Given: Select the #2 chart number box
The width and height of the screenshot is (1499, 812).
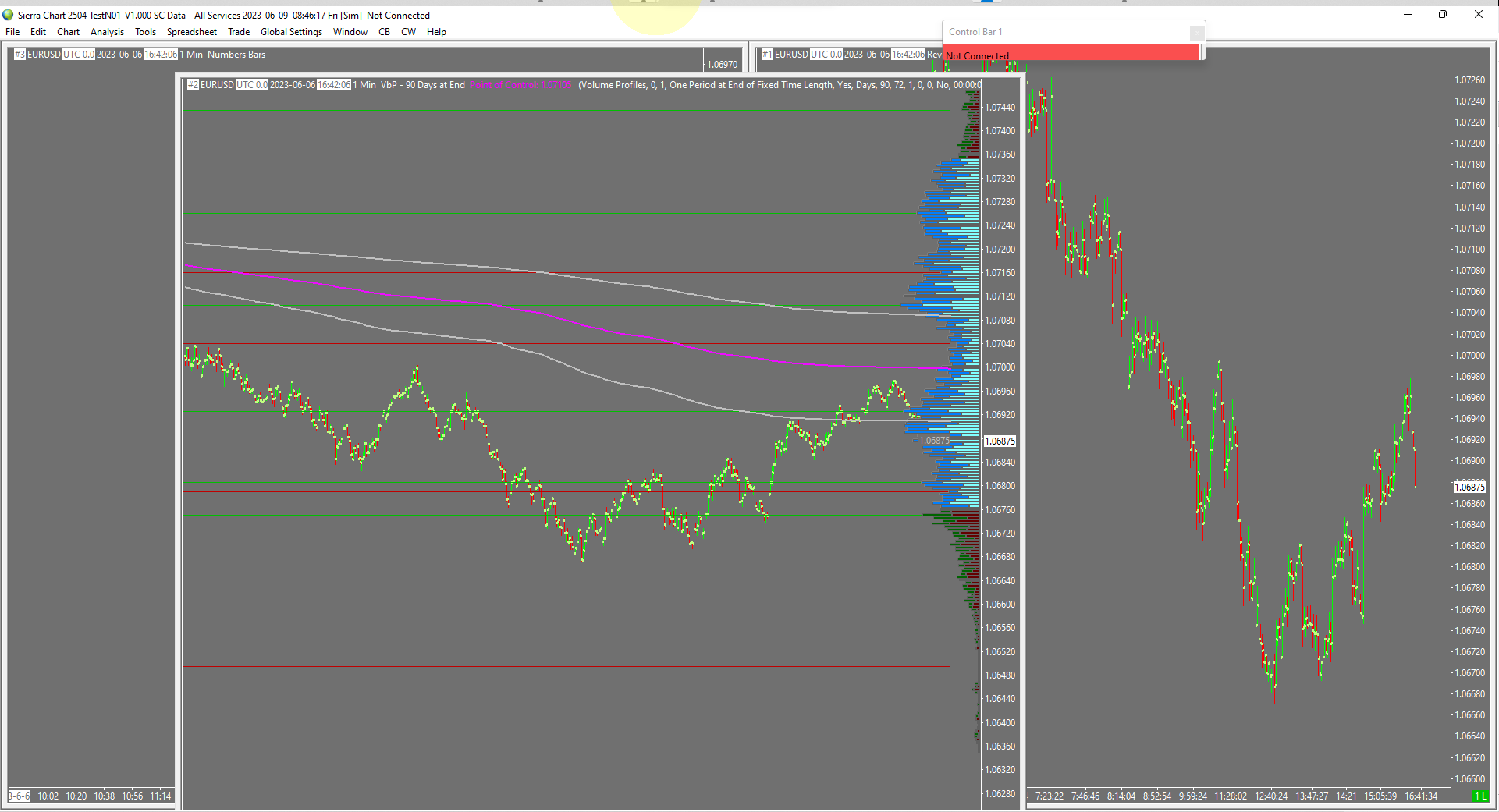Looking at the screenshot, I should (x=193, y=85).
